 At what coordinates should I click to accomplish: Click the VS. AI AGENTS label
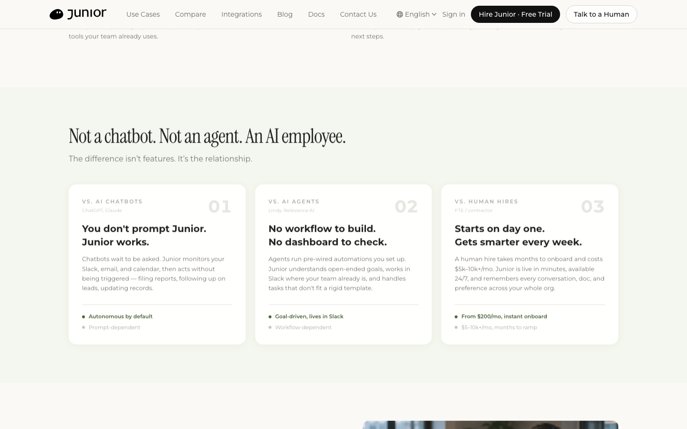294,202
